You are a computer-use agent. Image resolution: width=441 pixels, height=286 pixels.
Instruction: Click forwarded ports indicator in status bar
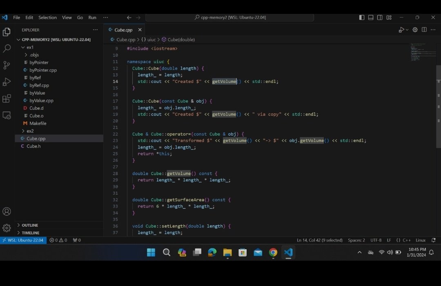point(77,240)
